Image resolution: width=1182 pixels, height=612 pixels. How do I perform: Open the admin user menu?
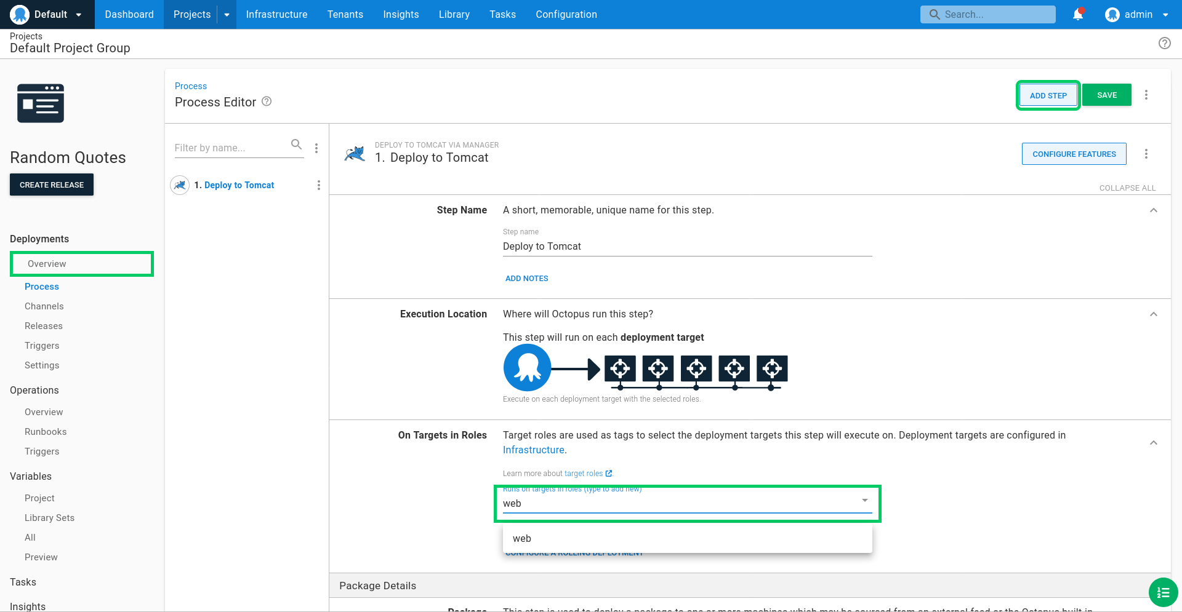[x=1137, y=14]
